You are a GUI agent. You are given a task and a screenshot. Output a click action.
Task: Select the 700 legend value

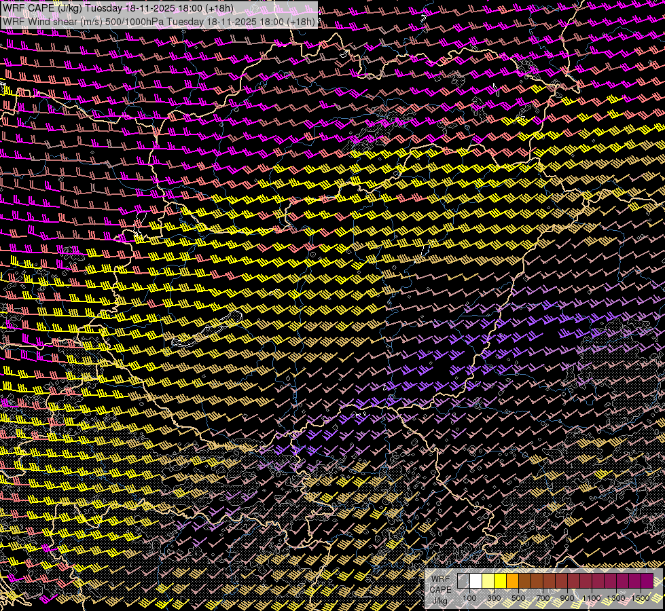[543, 598]
